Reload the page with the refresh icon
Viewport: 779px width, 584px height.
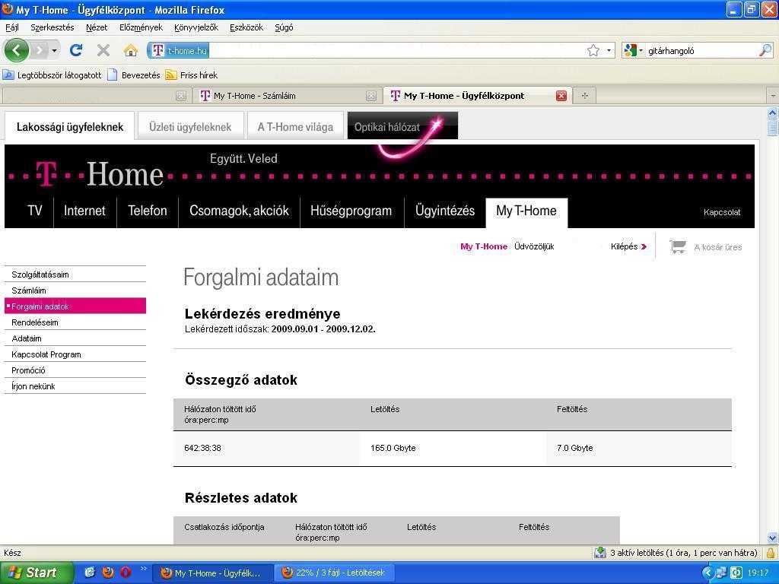tap(75, 50)
